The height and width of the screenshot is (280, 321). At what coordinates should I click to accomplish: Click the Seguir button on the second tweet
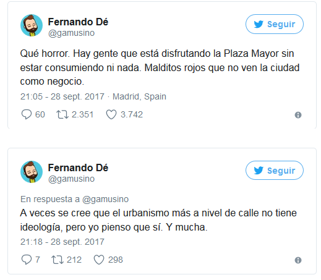(x=274, y=171)
